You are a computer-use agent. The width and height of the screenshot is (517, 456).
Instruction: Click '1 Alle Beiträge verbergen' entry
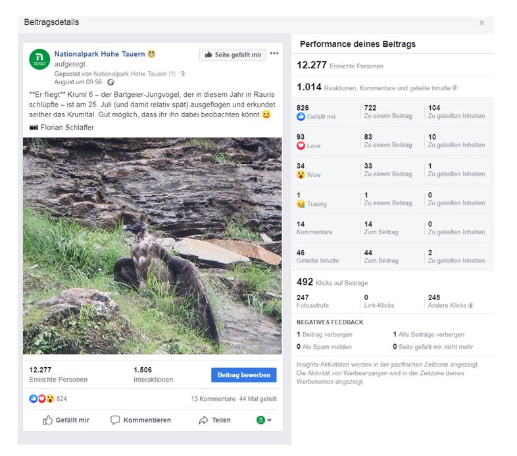coord(429,334)
